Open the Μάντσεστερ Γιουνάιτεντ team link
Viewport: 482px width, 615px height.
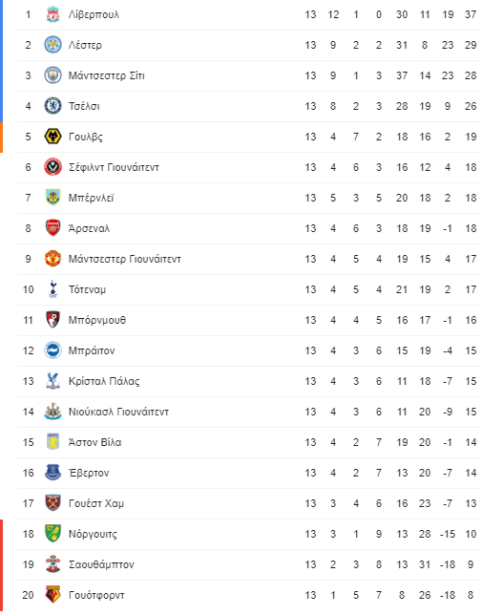point(125,259)
